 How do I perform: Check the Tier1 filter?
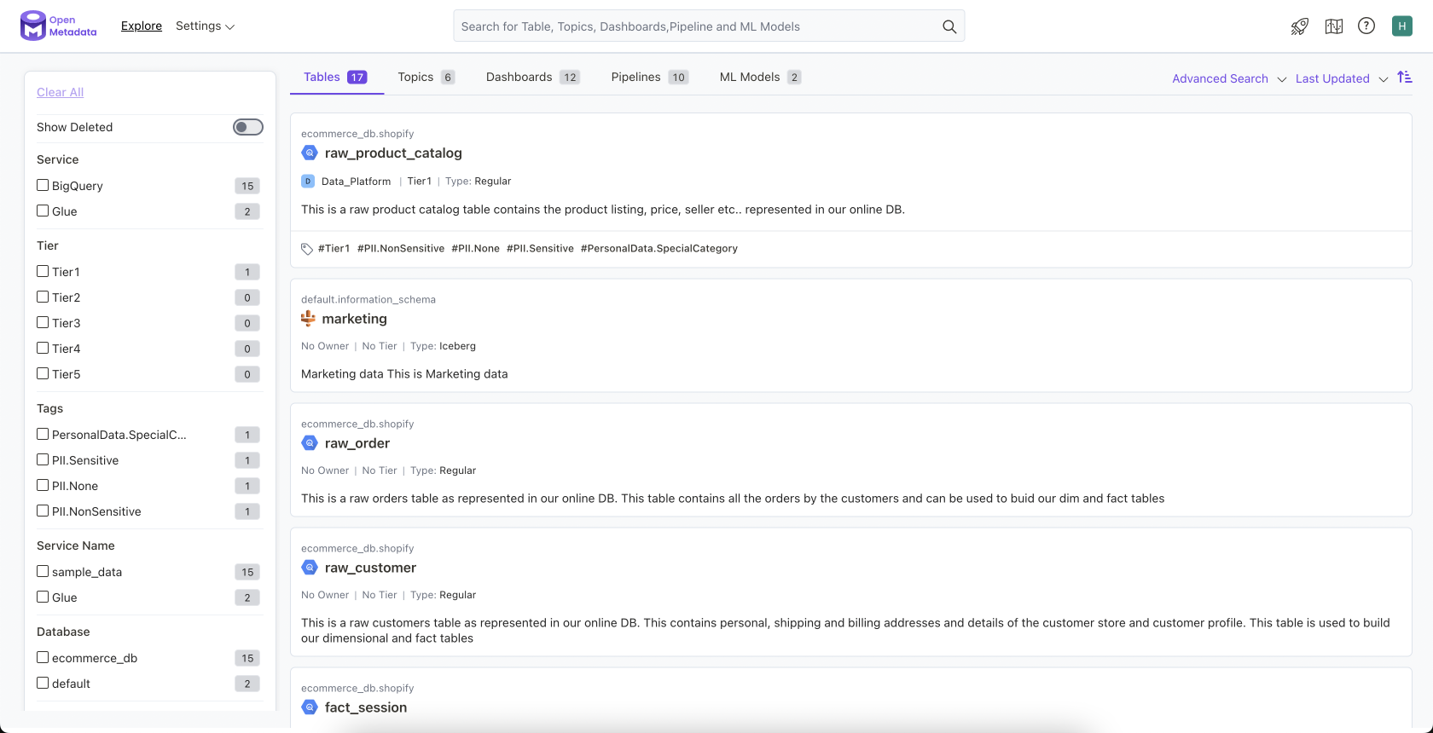pos(43,271)
